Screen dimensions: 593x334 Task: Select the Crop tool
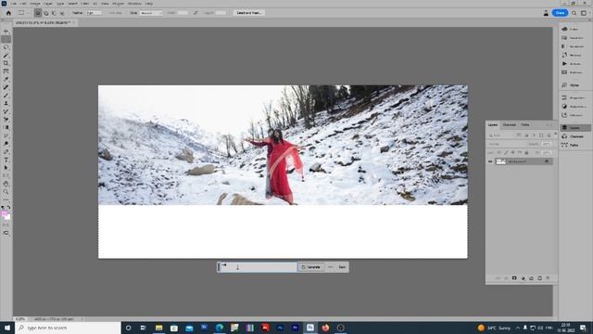click(x=6, y=63)
